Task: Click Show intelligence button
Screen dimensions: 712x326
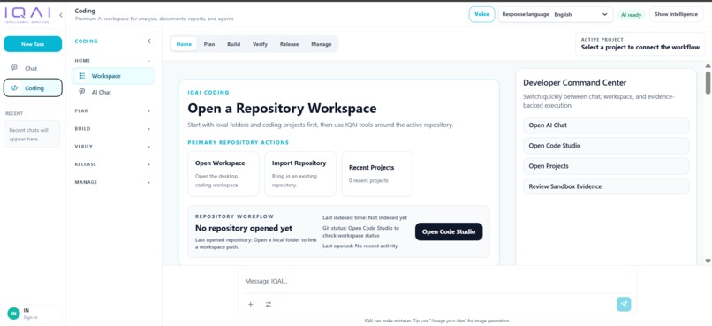Action: point(676,14)
